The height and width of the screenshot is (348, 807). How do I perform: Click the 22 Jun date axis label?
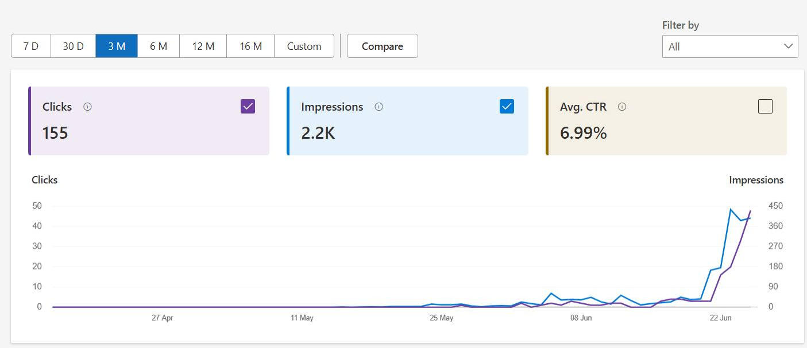click(x=720, y=318)
